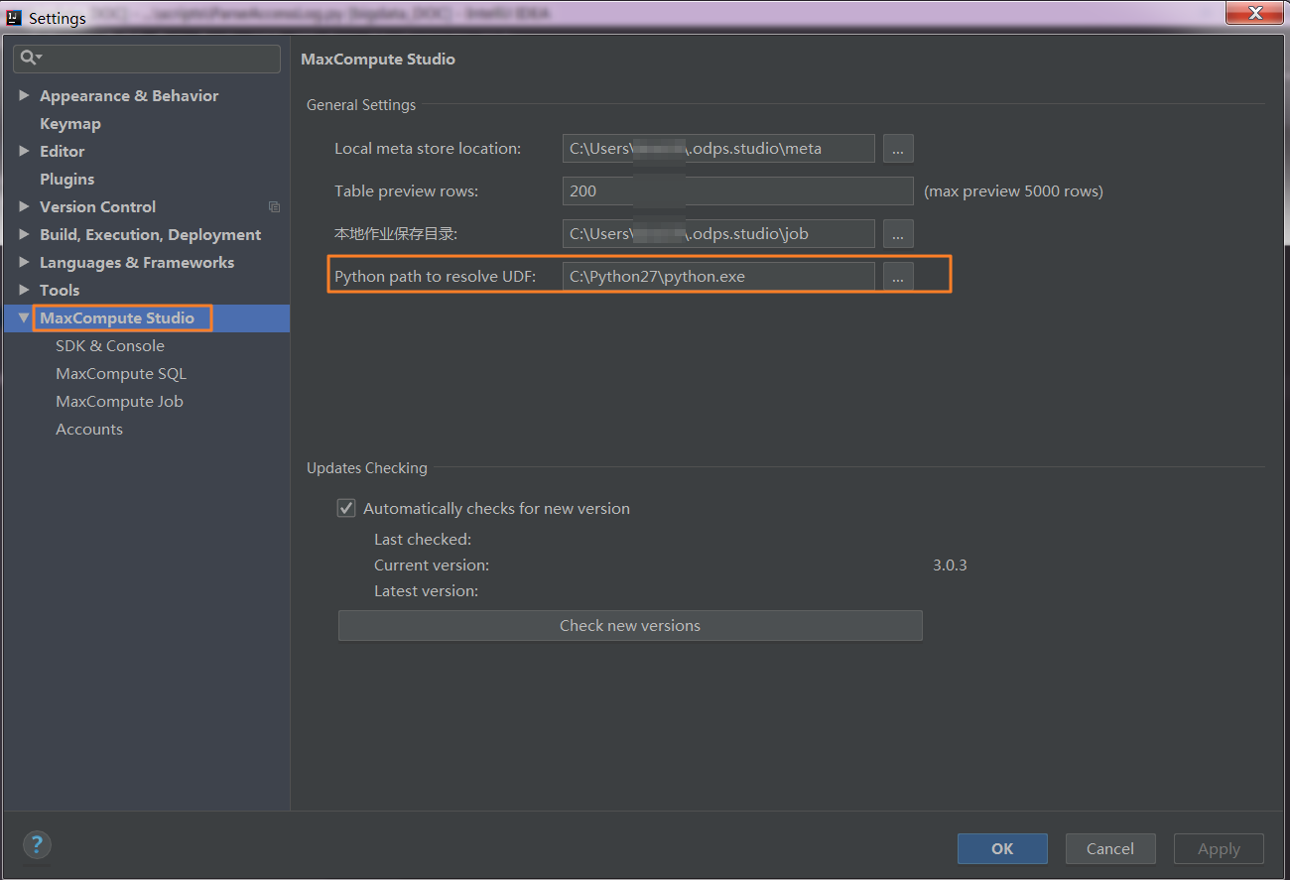Expand the Version Control node
The image size is (1290, 880).
pyautogui.click(x=24, y=206)
